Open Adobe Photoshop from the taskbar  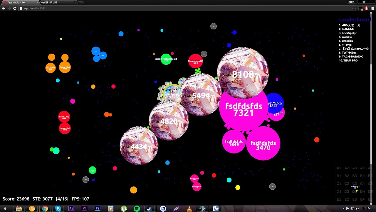pos(98,208)
